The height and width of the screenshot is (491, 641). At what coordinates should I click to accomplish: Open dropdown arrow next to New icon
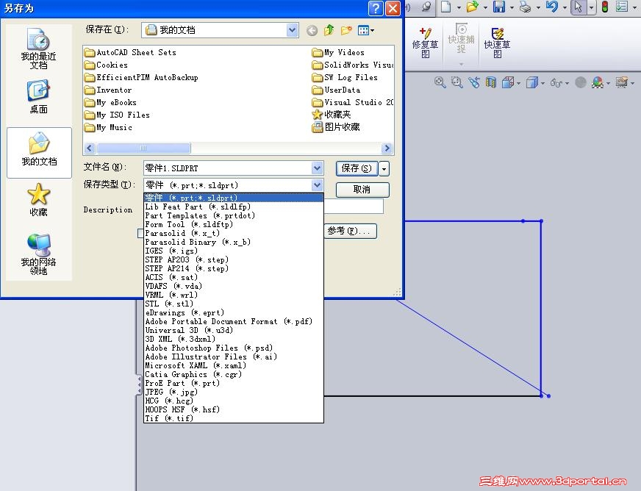tap(459, 7)
